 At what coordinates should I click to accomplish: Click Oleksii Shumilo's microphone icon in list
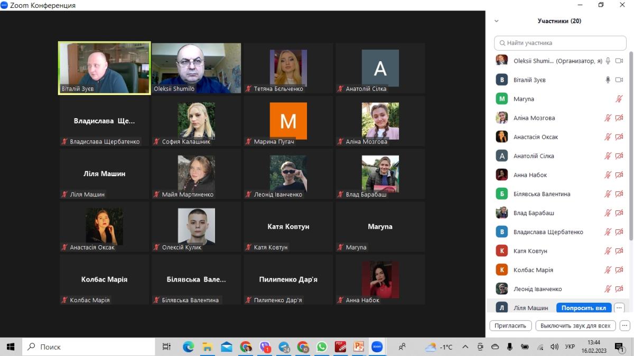(x=608, y=61)
